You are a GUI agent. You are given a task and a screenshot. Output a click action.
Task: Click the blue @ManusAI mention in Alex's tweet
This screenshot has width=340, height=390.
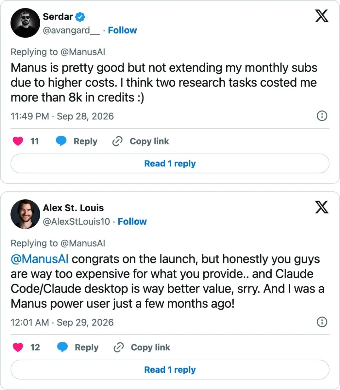pyautogui.click(x=39, y=259)
